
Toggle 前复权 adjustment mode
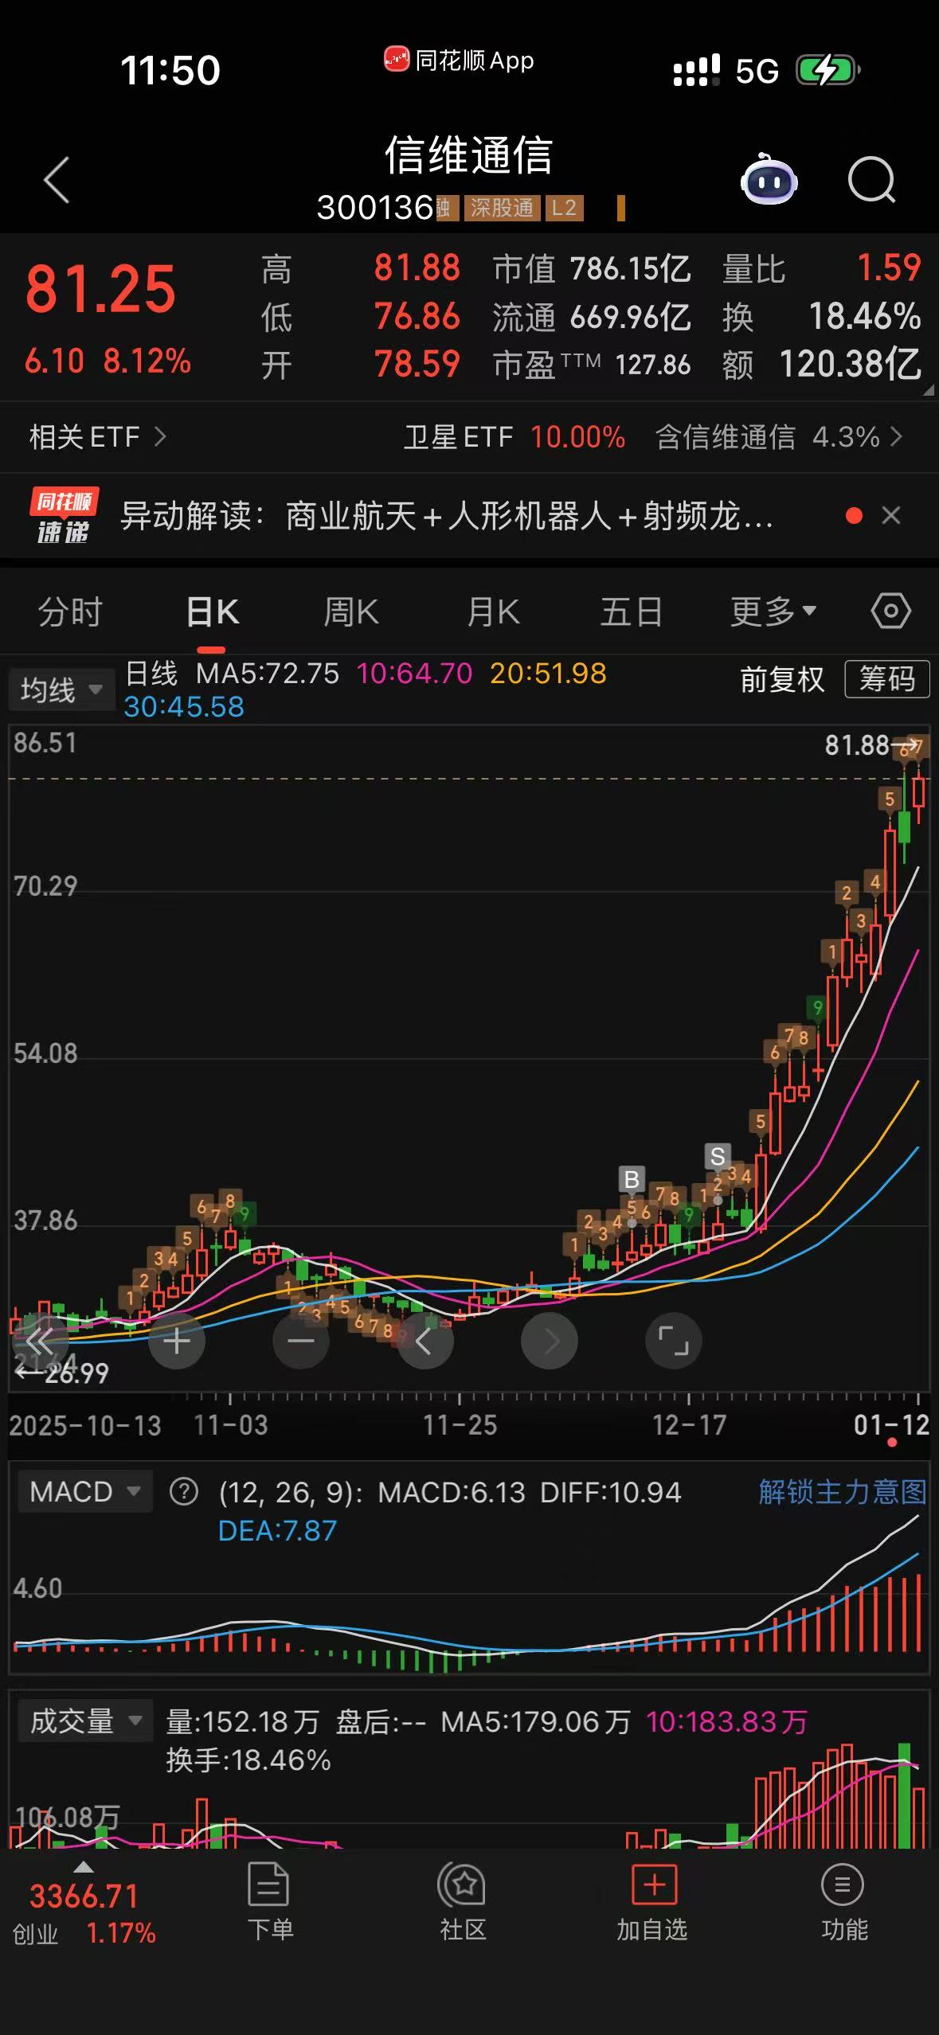tap(782, 679)
